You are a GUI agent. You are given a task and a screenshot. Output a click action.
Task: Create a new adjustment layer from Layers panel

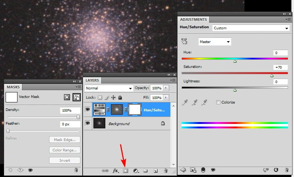[136, 171]
